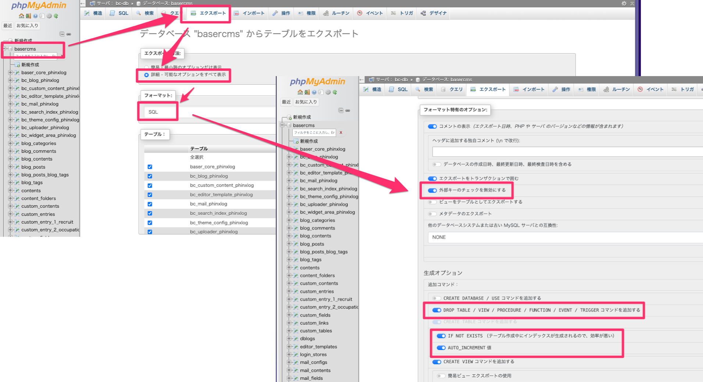The height and width of the screenshot is (382, 703).
Task: Toggle the AUTO_INCREMENT 値 switch
Action: [441, 348]
